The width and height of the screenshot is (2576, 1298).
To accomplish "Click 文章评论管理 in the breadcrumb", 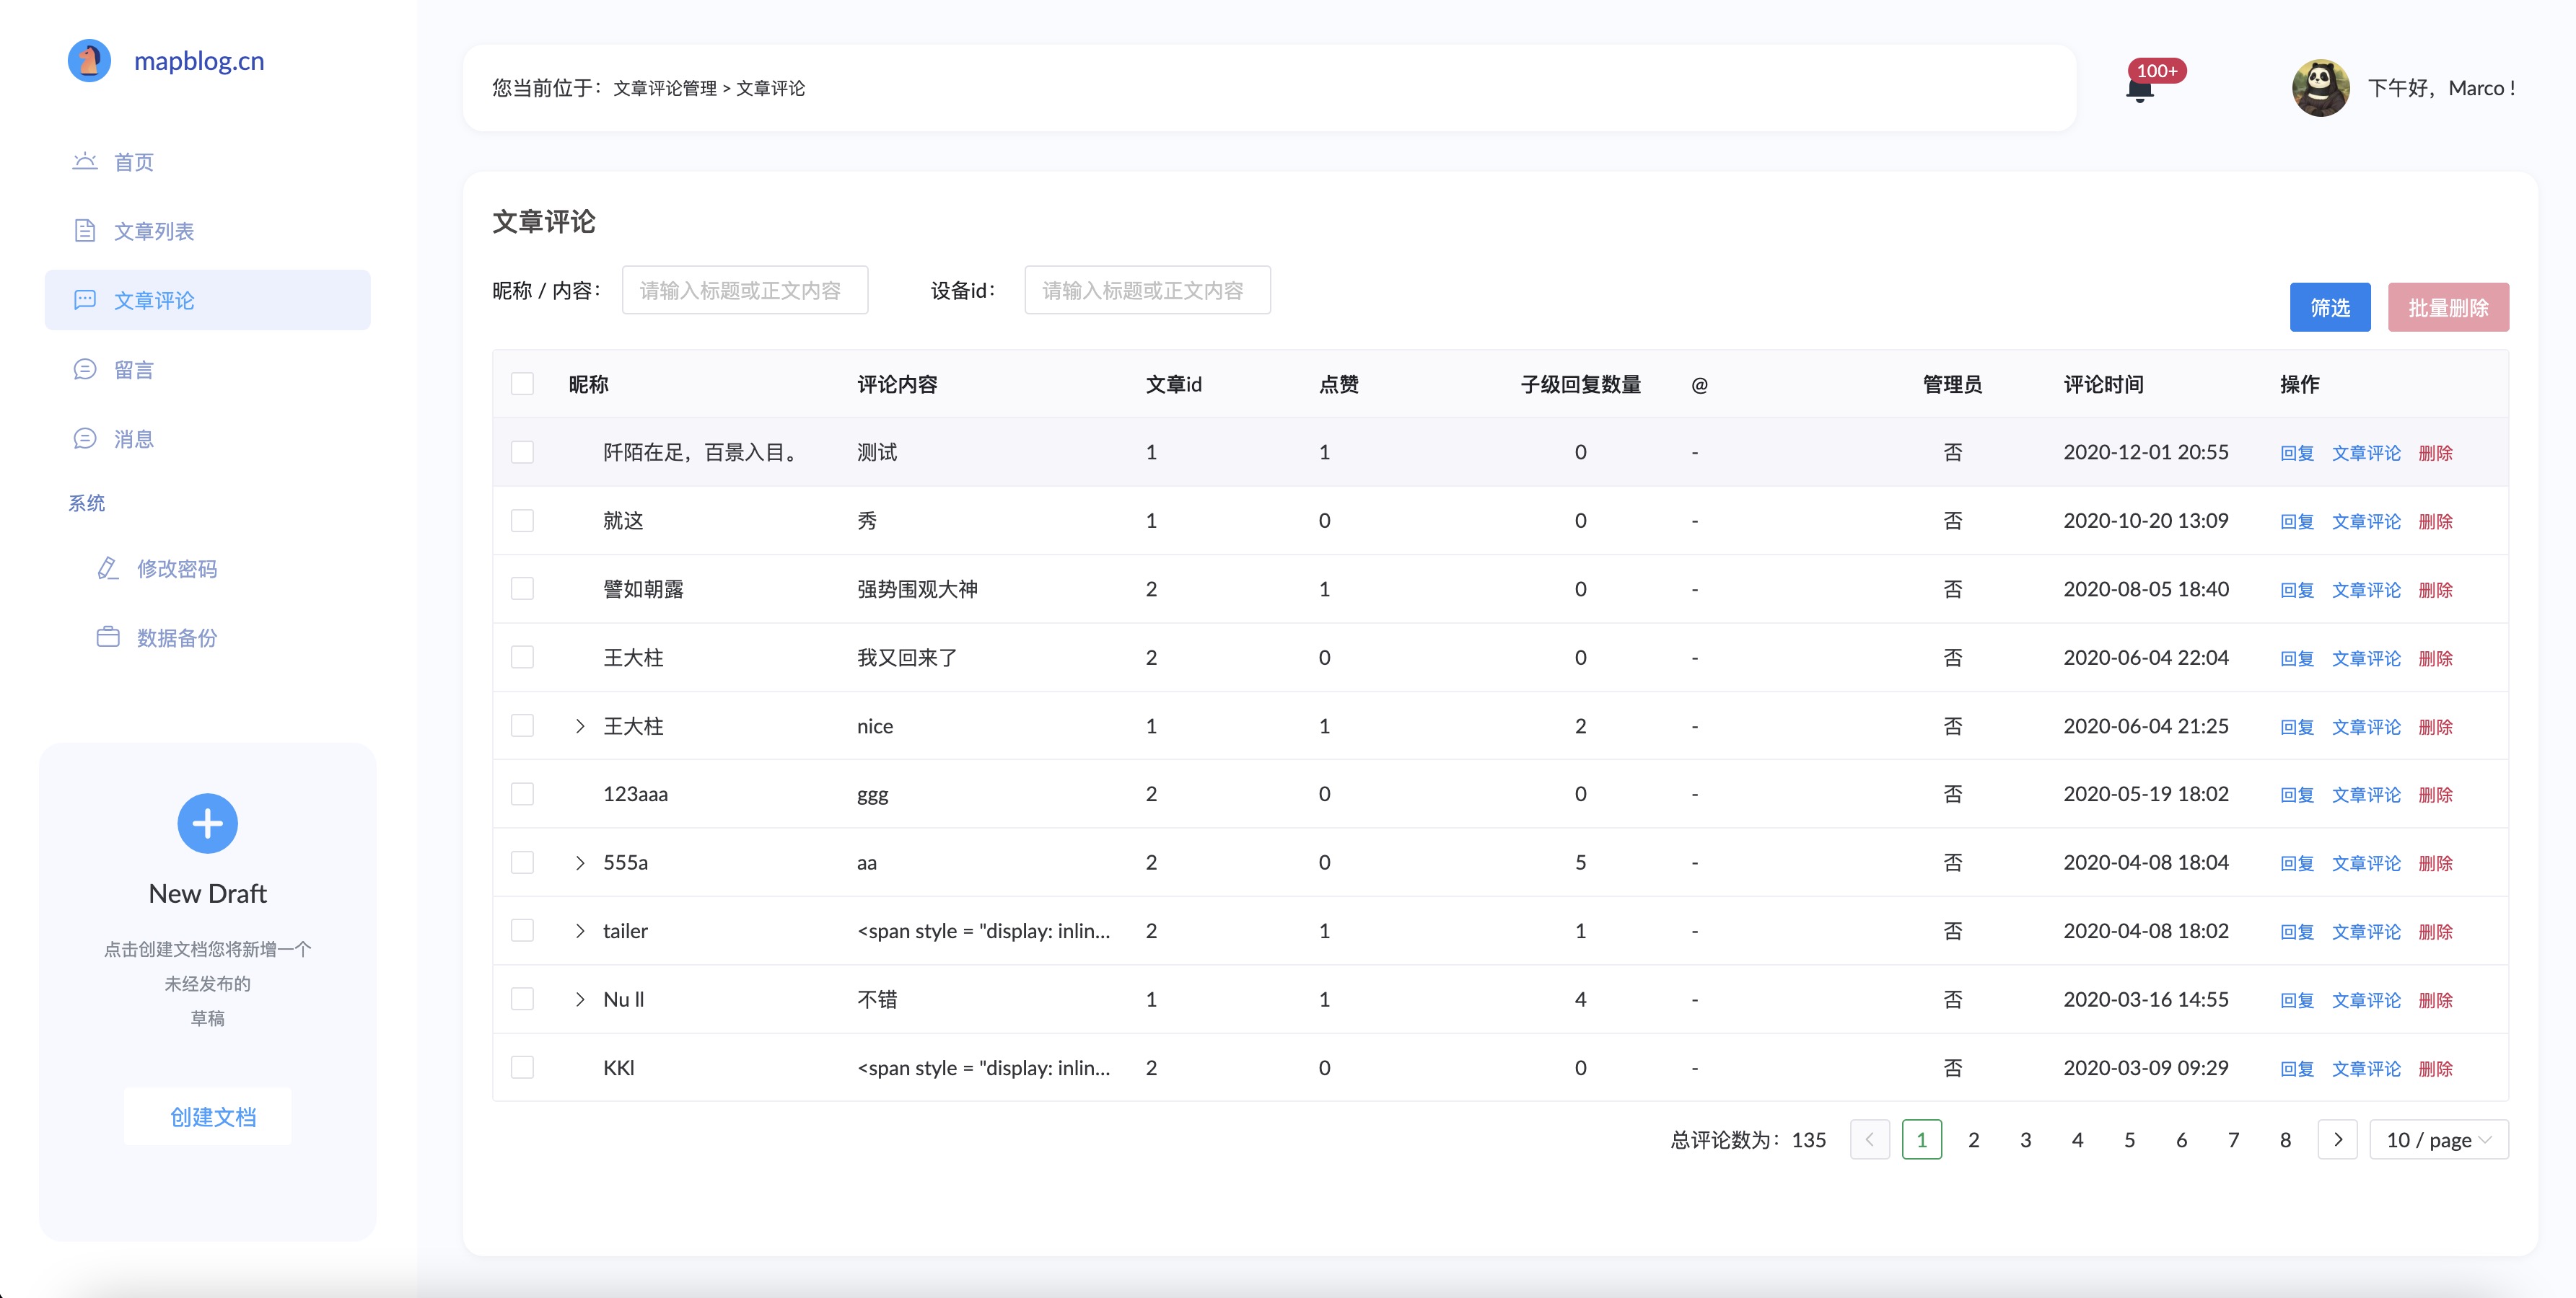I will pyautogui.click(x=665, y=88).
